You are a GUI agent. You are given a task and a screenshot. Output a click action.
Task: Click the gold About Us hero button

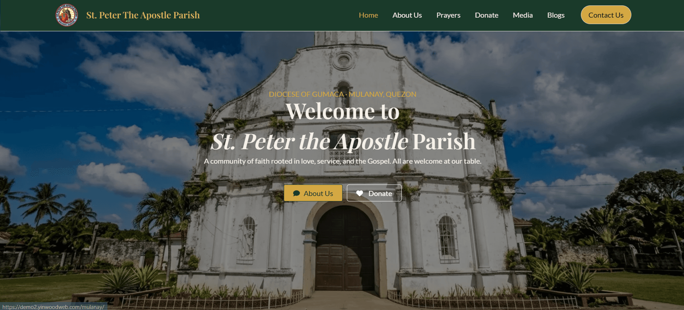pyautogui.click(x=313, y=193)
